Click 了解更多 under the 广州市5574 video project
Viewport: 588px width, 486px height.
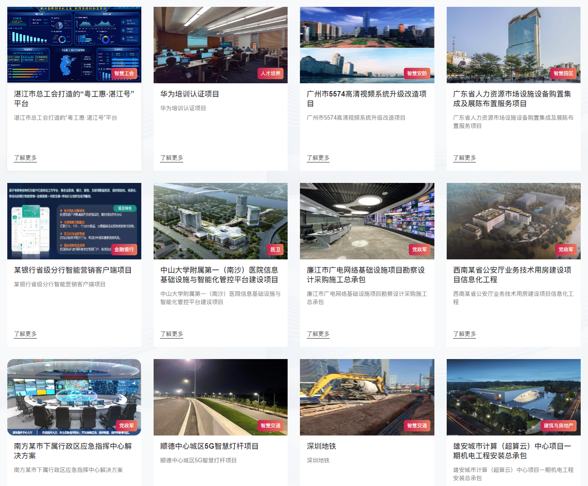(318, 157)
